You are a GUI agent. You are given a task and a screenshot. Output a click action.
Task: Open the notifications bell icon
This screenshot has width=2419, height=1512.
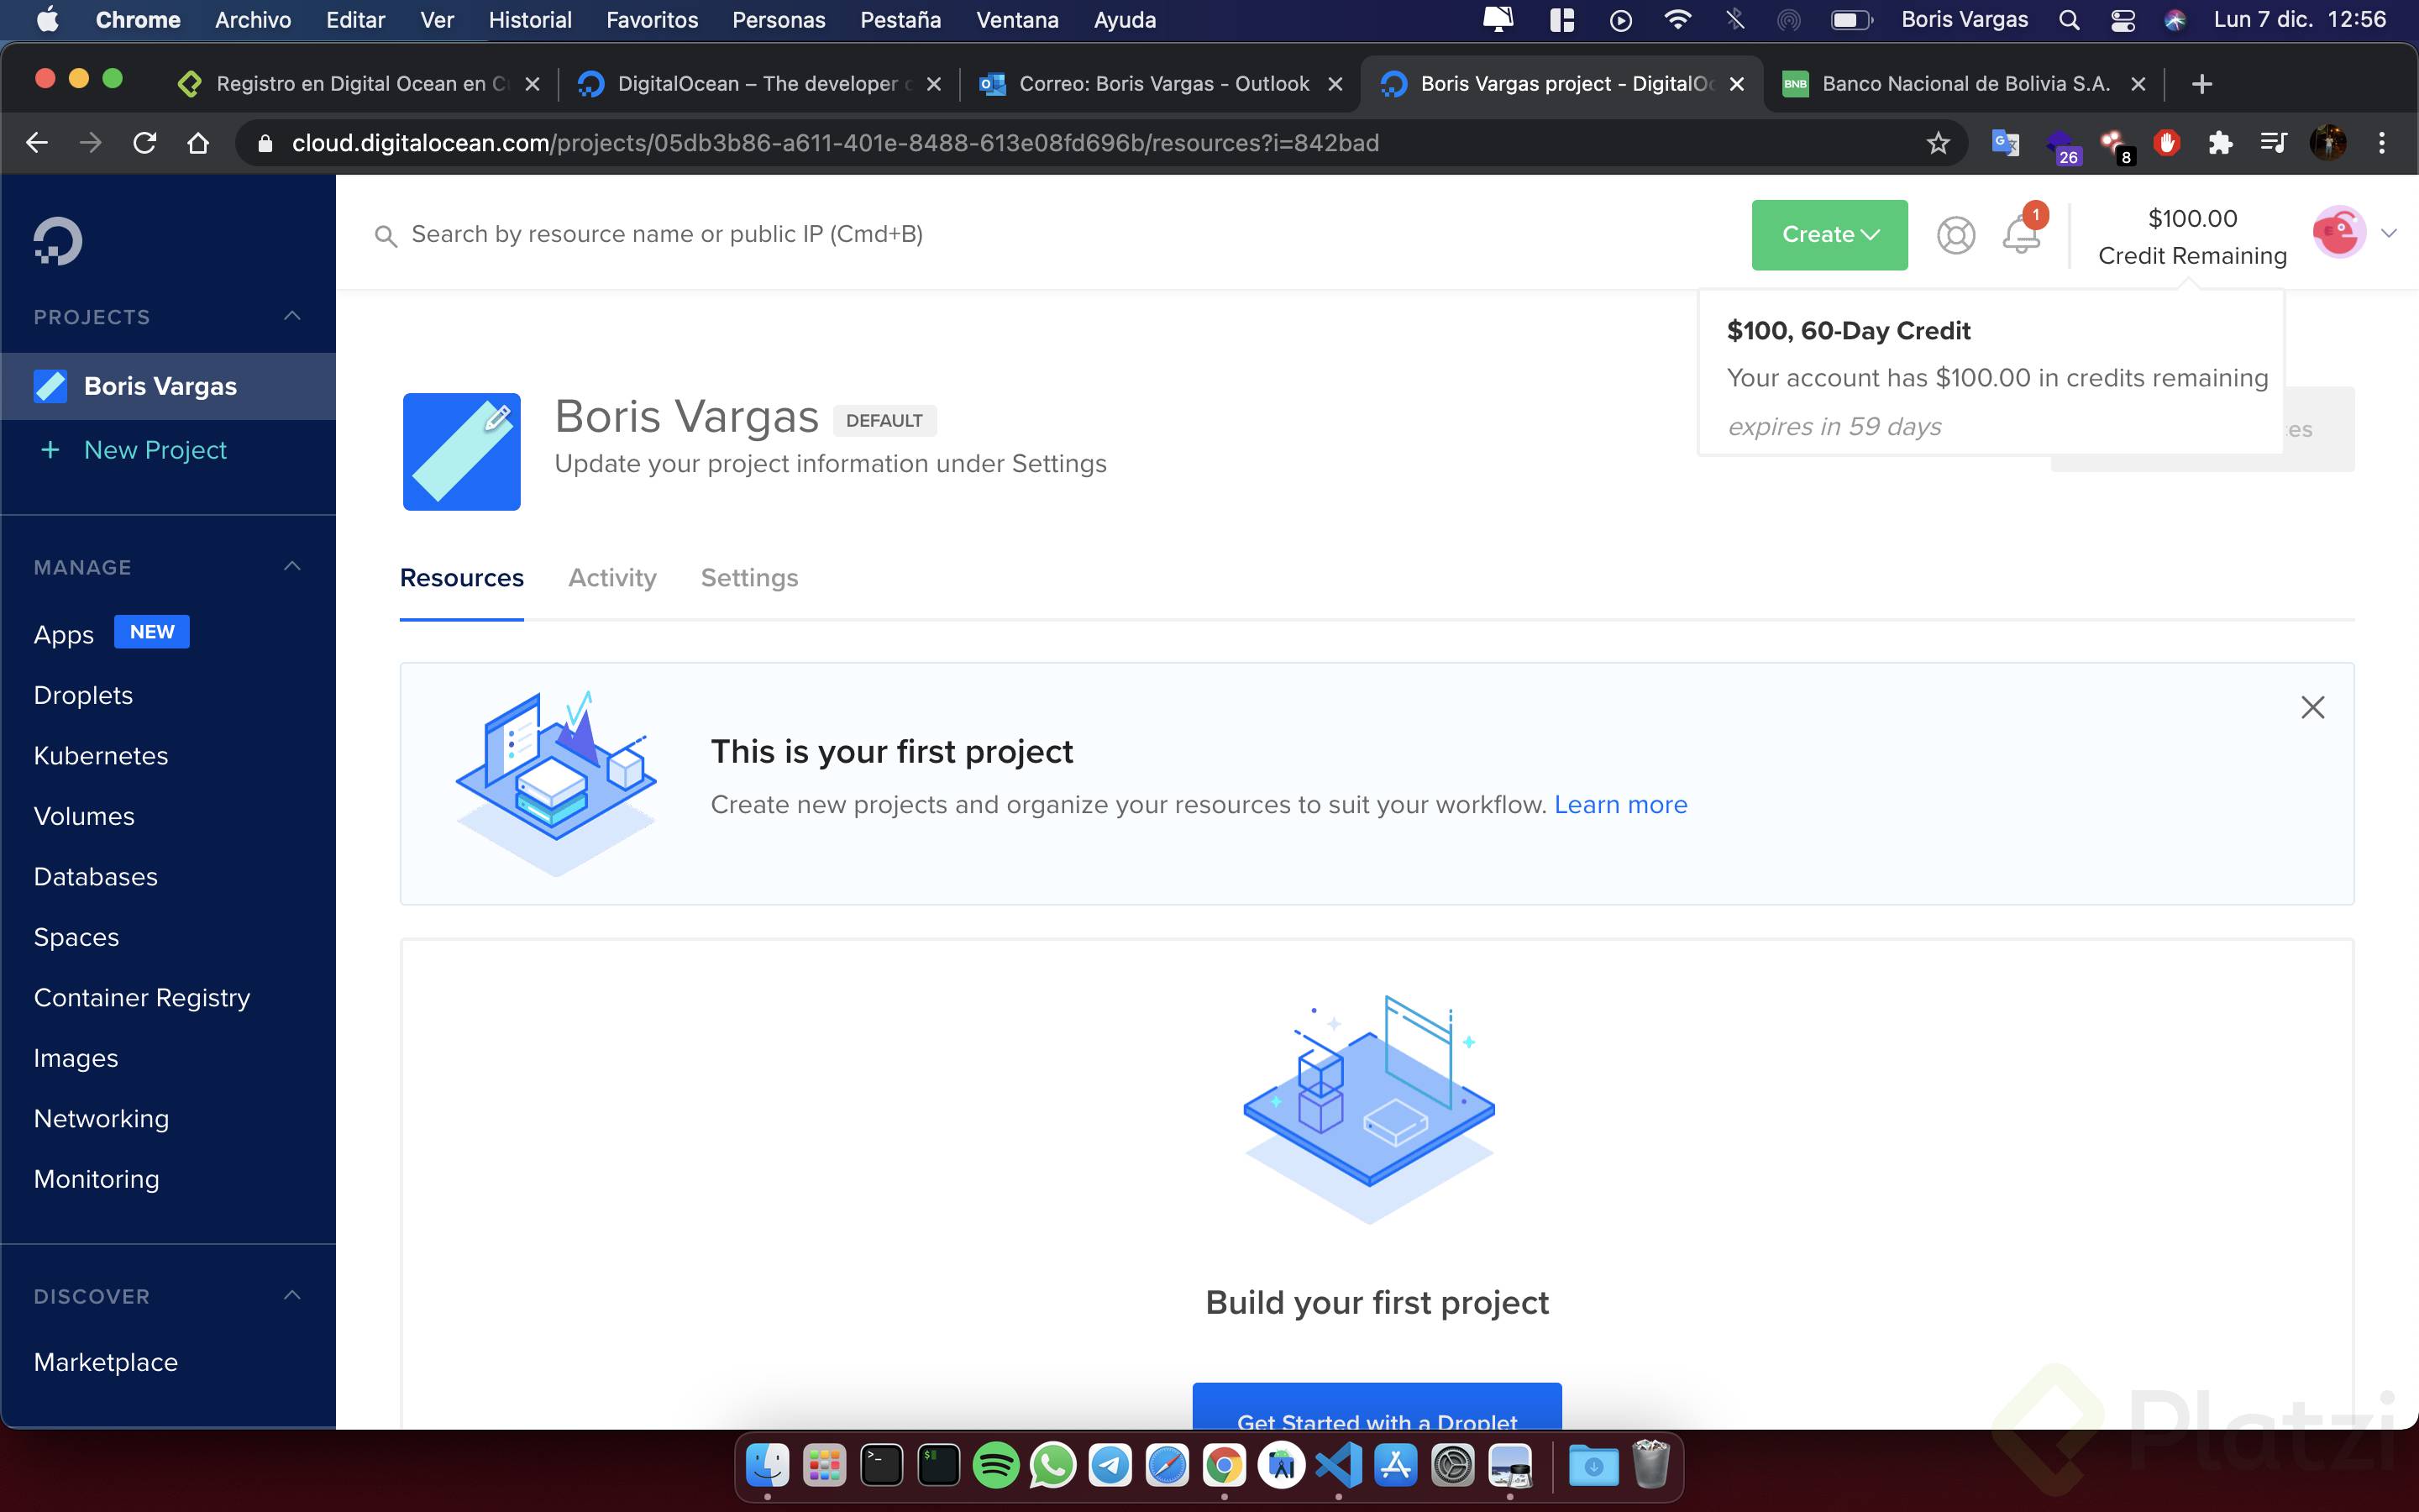(x=2021, y=236)
